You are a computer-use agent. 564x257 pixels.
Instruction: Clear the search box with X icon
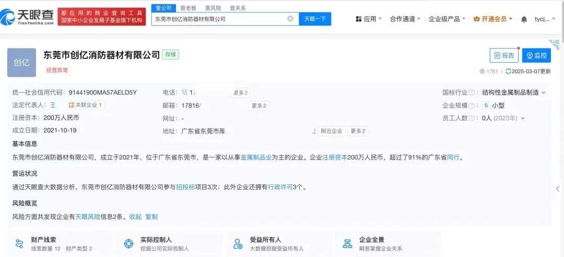tap(290, 19)
